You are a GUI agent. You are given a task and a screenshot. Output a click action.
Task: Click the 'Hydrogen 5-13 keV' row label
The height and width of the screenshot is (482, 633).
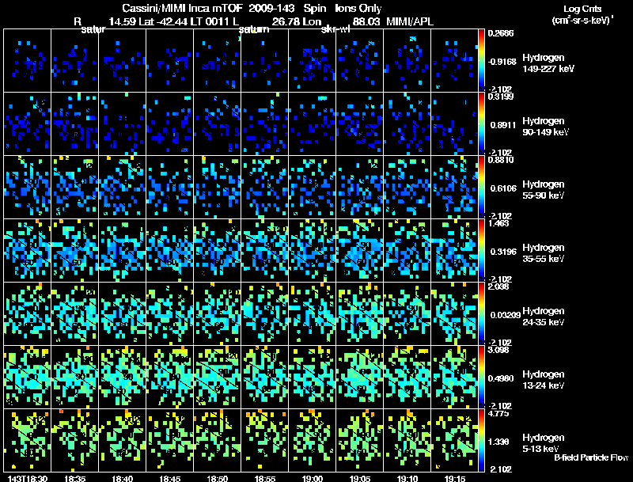544,443
